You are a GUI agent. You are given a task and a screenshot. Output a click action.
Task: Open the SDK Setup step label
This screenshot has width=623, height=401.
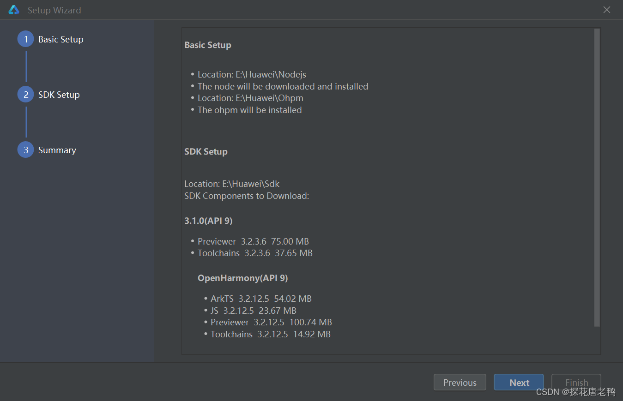coord(59,95)
